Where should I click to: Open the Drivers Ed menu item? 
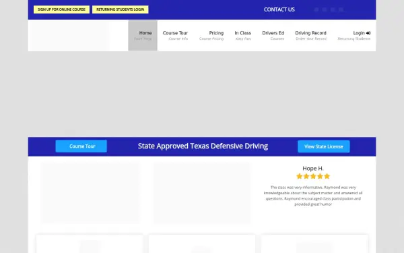pyautogui.click(x=273, y=35)
